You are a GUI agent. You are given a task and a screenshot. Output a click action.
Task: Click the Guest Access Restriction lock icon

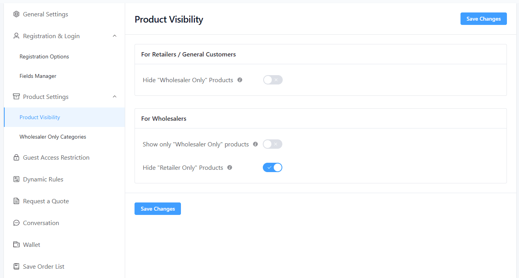pos(16,158)
